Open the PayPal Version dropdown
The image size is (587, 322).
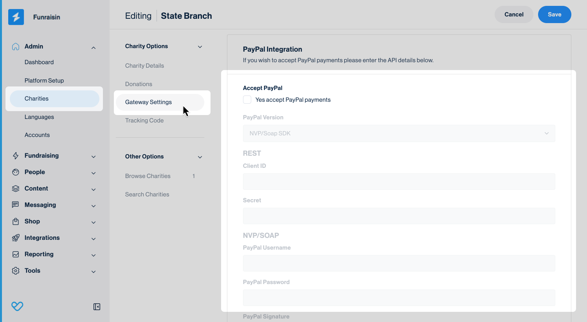point(399,133)
